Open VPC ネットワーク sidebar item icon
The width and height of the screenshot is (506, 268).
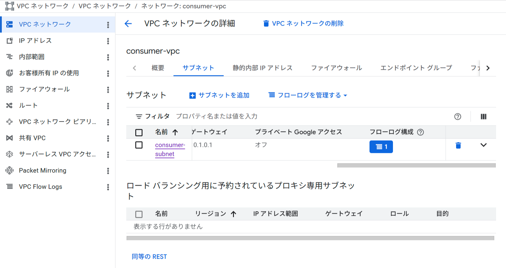point(10,24)
